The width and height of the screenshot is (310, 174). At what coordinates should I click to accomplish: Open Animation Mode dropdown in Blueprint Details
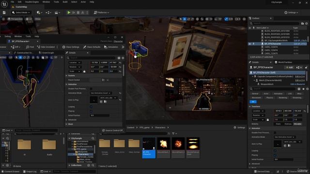(101, 93)
